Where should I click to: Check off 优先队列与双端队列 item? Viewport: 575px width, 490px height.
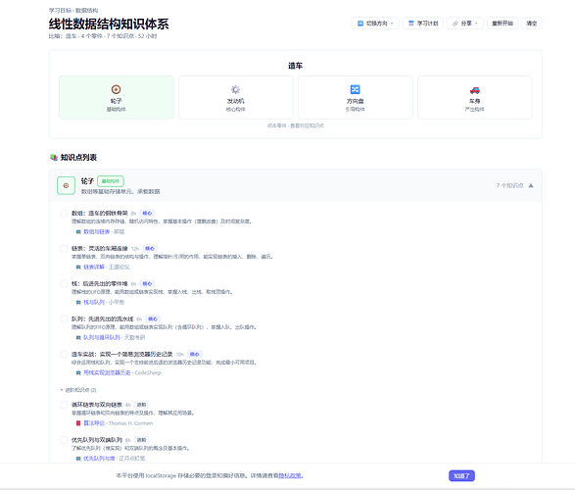[x=64, y=440]
